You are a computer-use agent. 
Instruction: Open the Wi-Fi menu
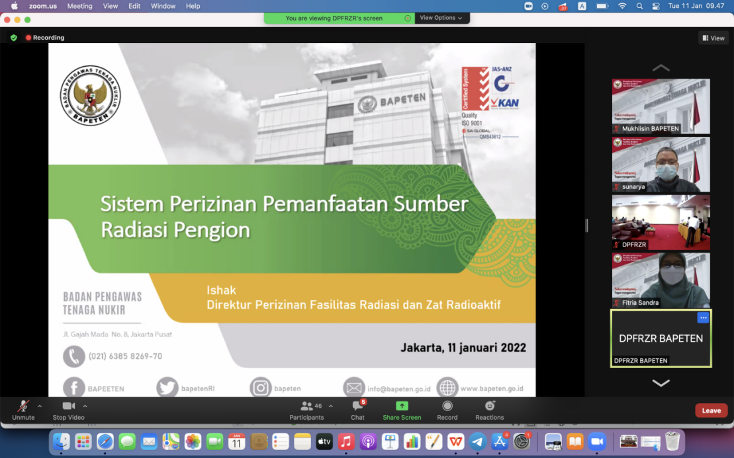pos(622,6)
